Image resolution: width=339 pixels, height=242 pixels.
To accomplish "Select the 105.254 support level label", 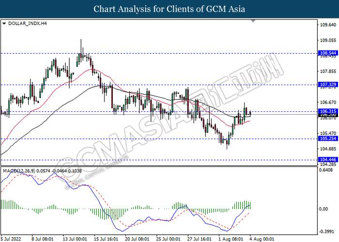I will 328,138.
